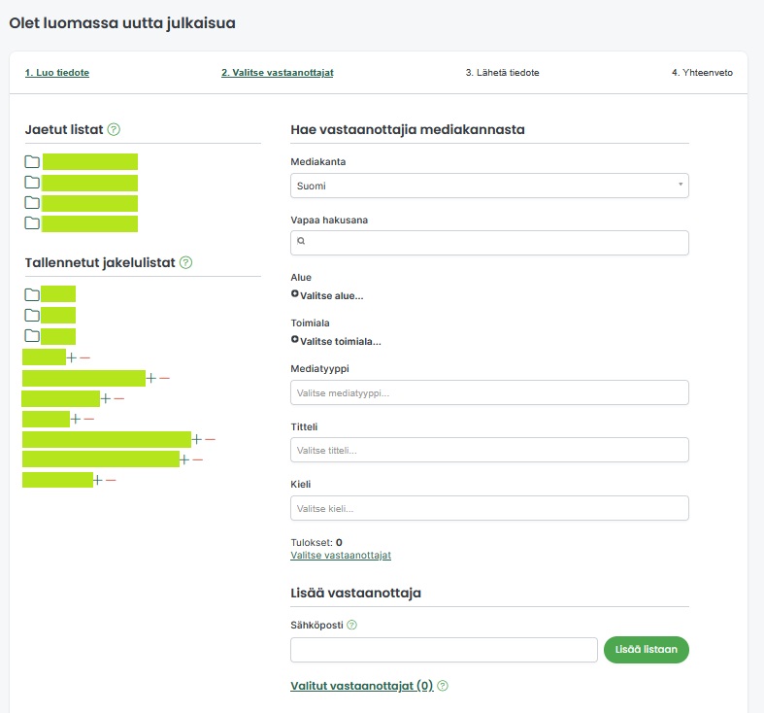
Task: Remove fourth saved distribution list with minus icon
Action: point(88,419)
